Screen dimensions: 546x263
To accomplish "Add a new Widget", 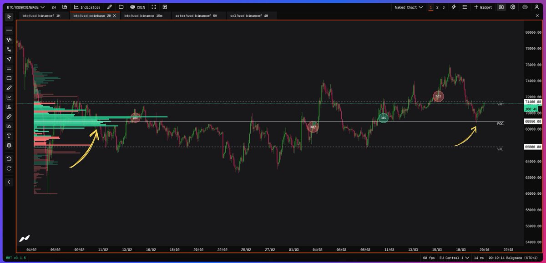I will pos(483,7).
